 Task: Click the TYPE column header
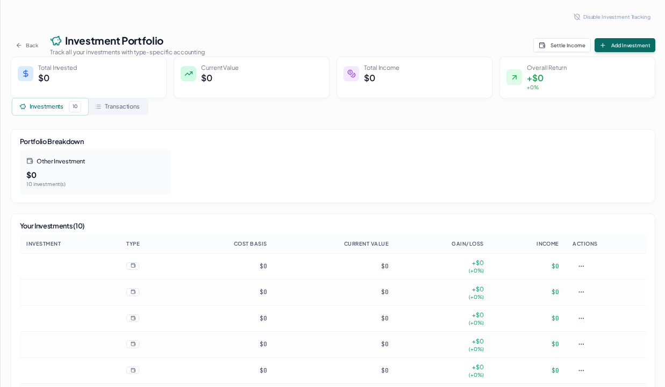point(133,243)
